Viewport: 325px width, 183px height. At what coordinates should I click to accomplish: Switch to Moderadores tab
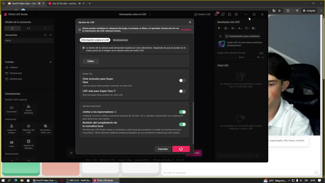(x=120, y=40)
